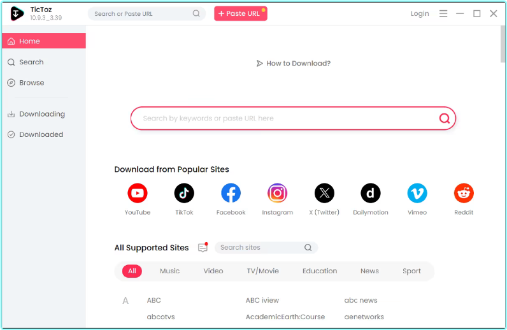Open Dailymotion from popular sites
Image resolution: width=507 pixels, height=330 pixels.
pyautogui.click(x=370, y=193)
